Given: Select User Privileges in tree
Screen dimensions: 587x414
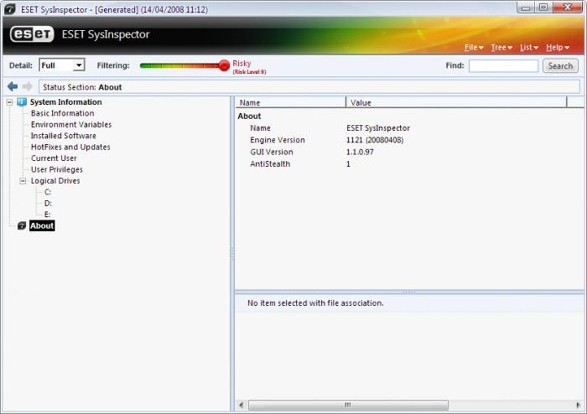Looking at the screenshot, I should click(57, 169).
